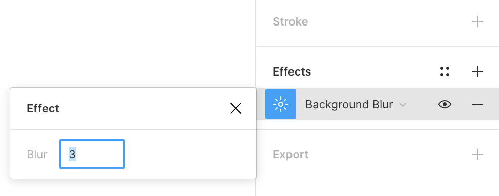Open the Background Blur effect type dropdown
The image size is (499, 196).
(356, 104)
